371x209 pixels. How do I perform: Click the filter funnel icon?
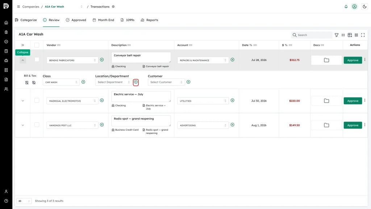337,35
